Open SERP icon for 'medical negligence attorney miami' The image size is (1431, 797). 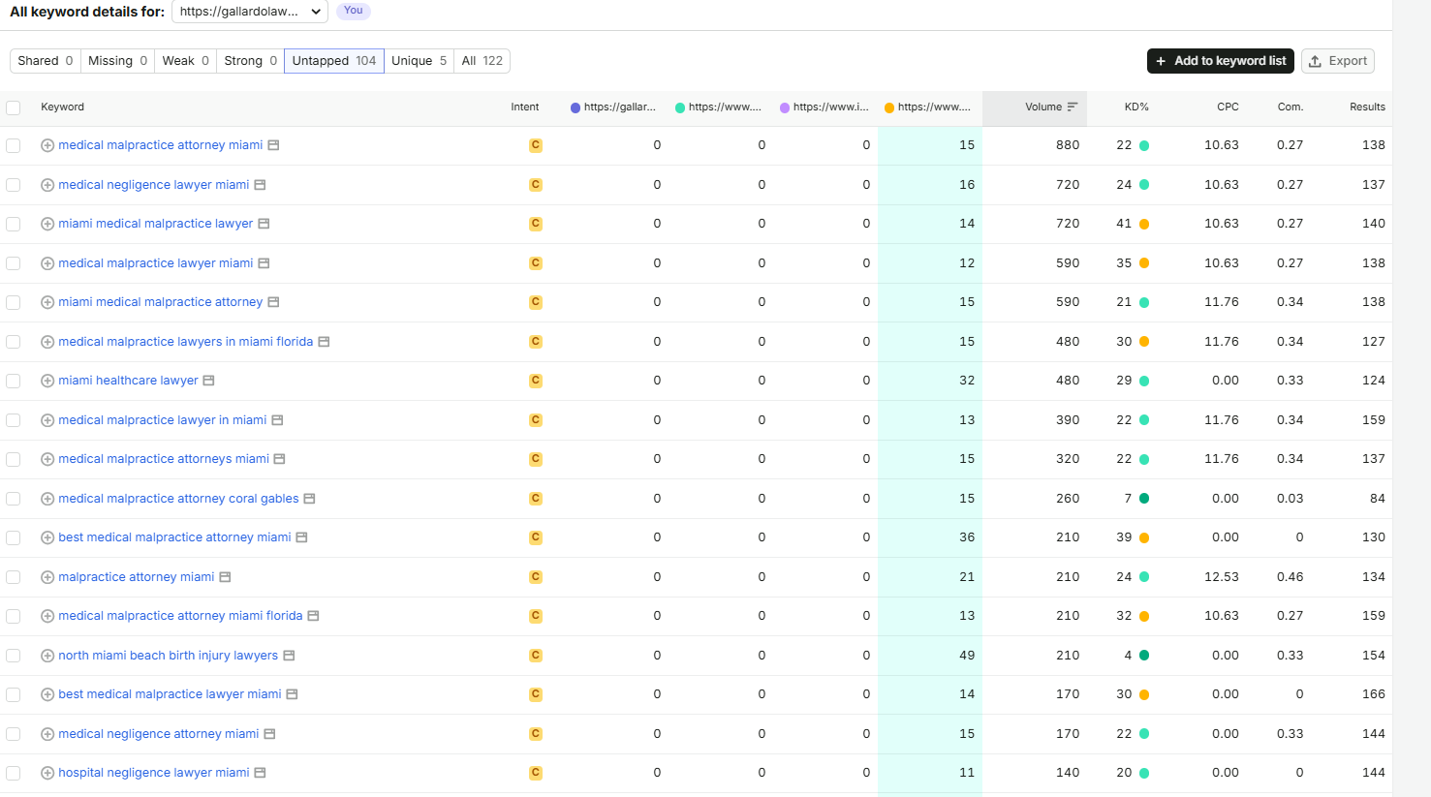coord(269,734)
